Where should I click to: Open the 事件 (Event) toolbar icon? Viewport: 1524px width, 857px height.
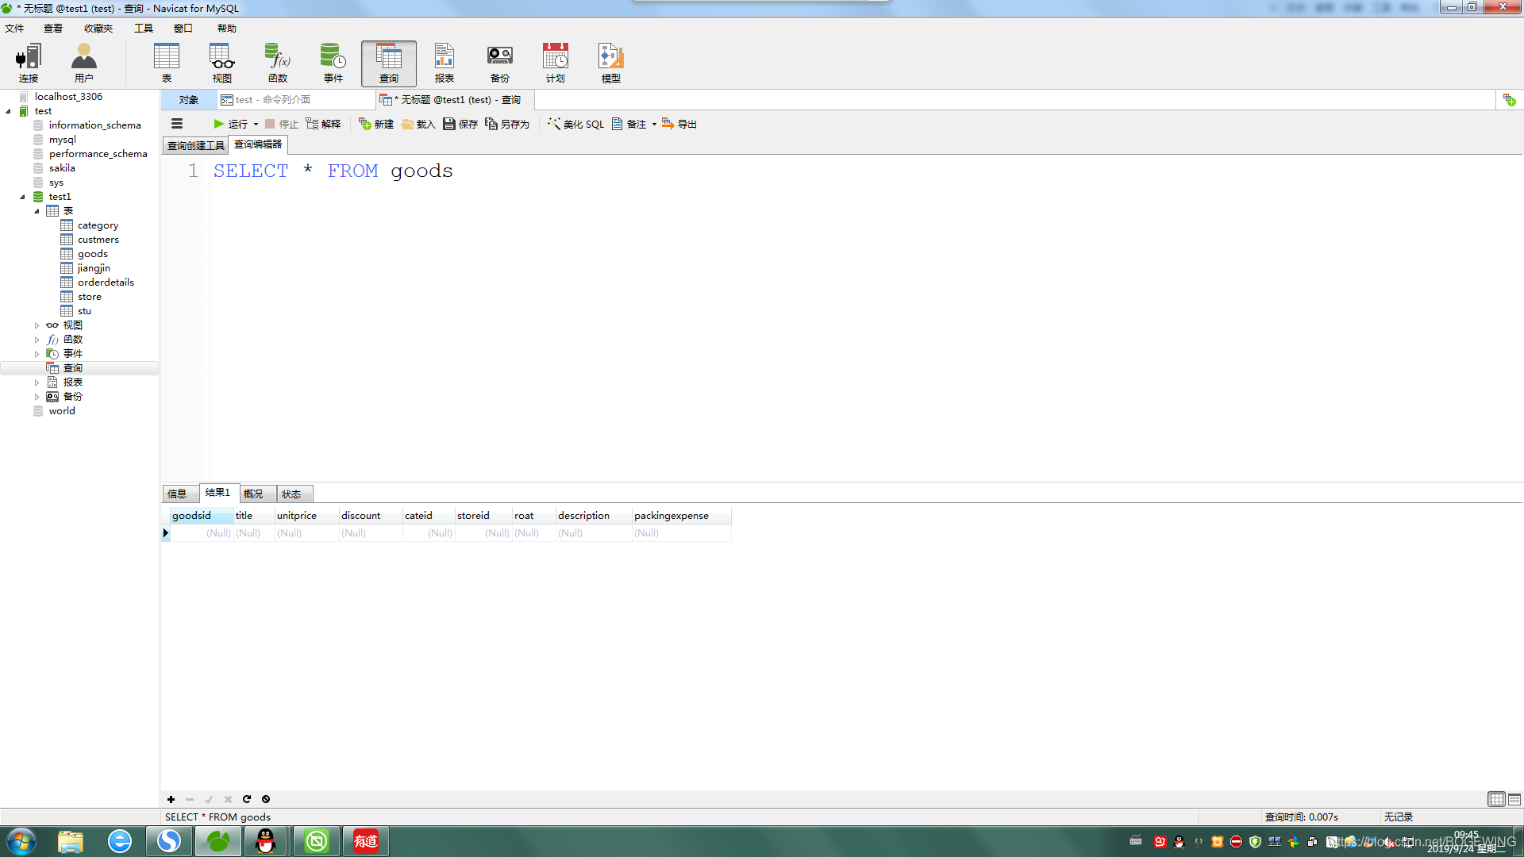point(333,63)
